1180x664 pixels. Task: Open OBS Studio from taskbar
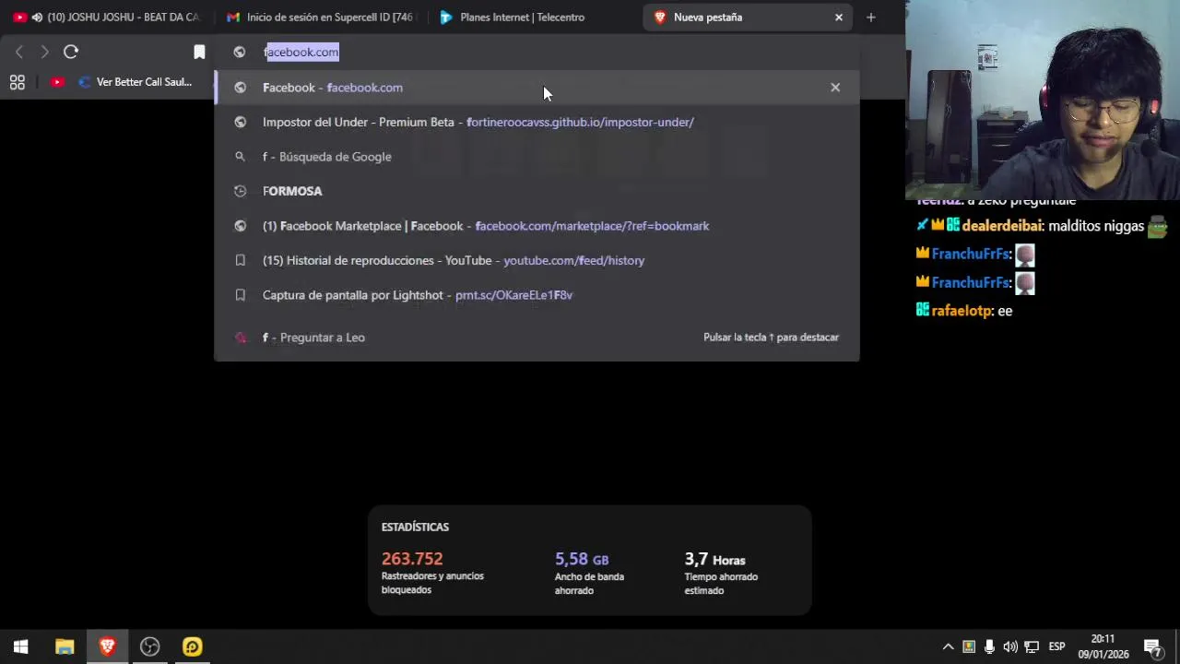[x=149, y=646]
